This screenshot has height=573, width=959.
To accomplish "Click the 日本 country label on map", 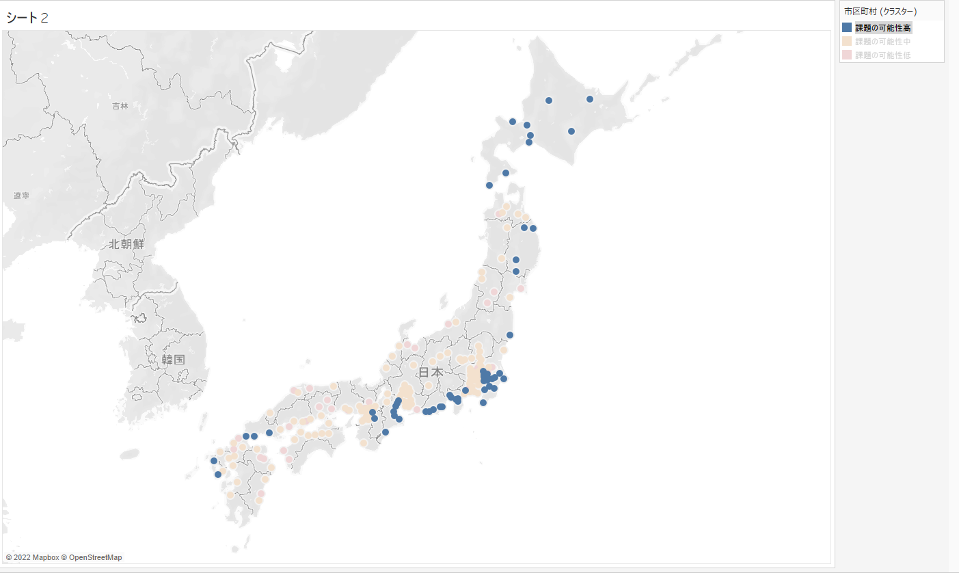I will [431, 373].
